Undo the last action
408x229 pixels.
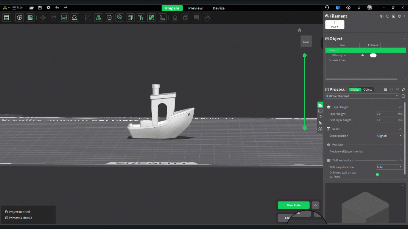tap(57, 8)
